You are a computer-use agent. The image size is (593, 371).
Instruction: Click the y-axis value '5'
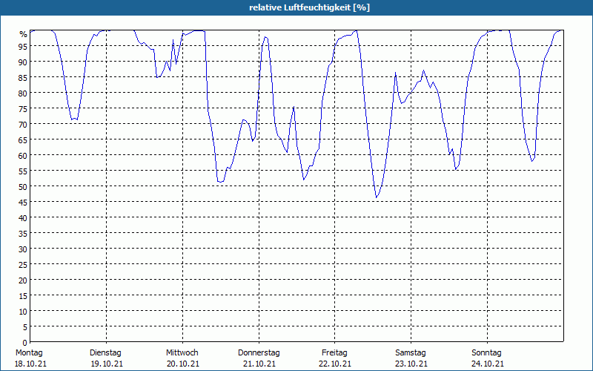click(x=25, y=327)
